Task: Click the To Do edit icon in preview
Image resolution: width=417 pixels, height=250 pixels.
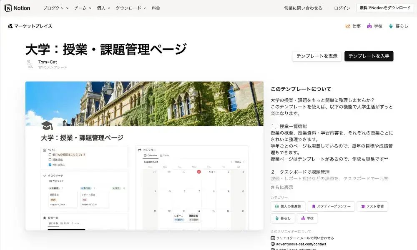Action: (x=45, y=150)
